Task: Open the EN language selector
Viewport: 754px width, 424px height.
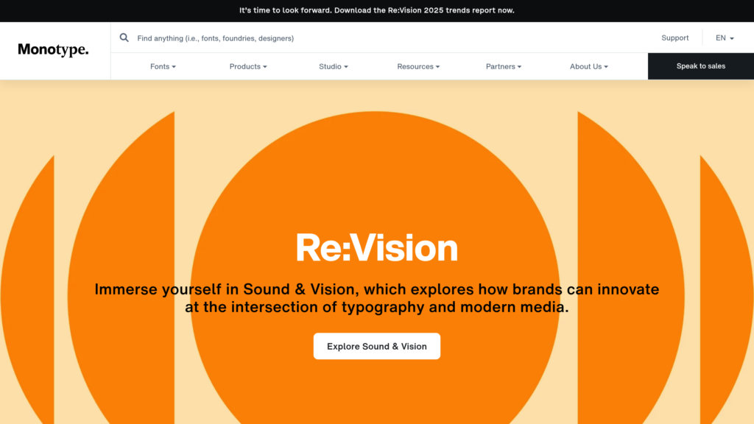Action: pyautogui.click(x=725, y=38)
